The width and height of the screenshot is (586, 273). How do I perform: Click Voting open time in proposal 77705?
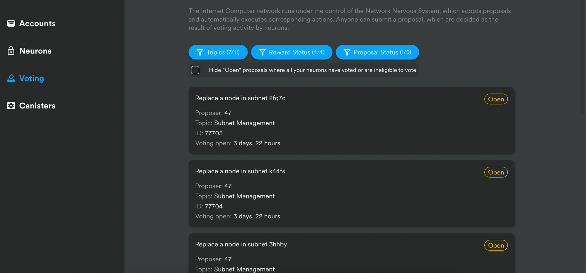tap(238, 143)
